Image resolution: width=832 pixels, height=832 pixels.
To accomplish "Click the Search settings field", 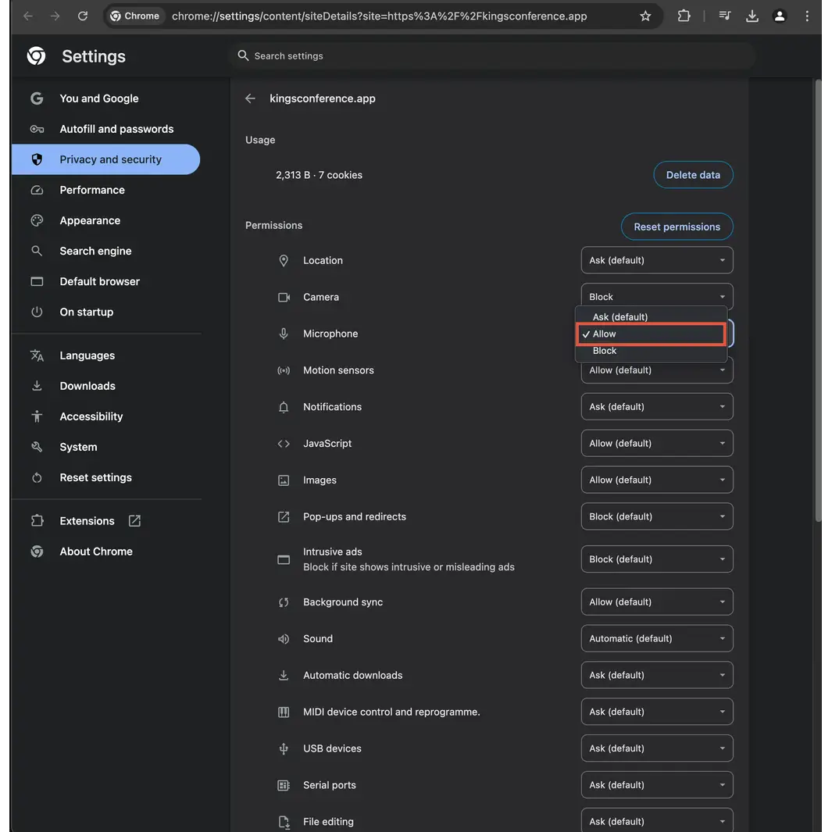I will click(x=492, y=55).
